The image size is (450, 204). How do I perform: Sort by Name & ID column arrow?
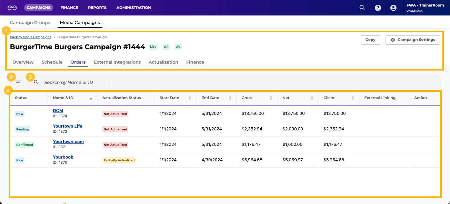click(91, 99)
